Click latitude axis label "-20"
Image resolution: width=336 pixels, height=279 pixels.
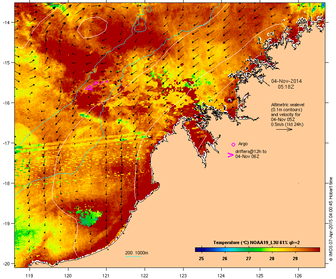[6, 264]
